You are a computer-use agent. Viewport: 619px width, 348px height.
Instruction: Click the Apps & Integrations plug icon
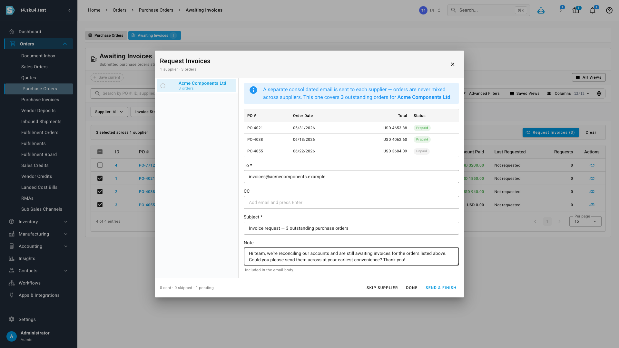pyautogui.click(x=12, y=295)
